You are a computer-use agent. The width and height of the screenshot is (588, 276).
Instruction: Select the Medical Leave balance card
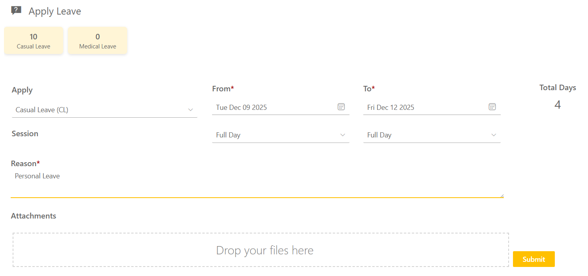(x=98, y=41)
